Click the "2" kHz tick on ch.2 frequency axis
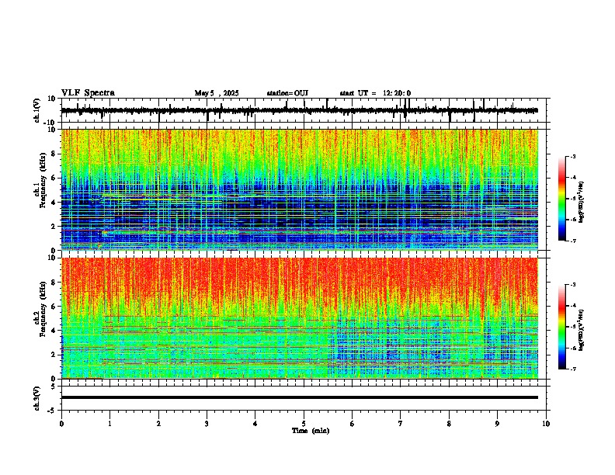Viewport: 615px width, 475px height. (54, 355)
